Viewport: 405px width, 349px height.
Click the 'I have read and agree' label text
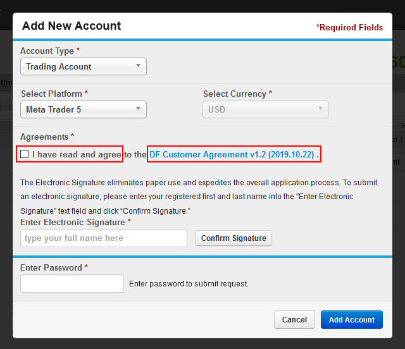tap(77, 154)
